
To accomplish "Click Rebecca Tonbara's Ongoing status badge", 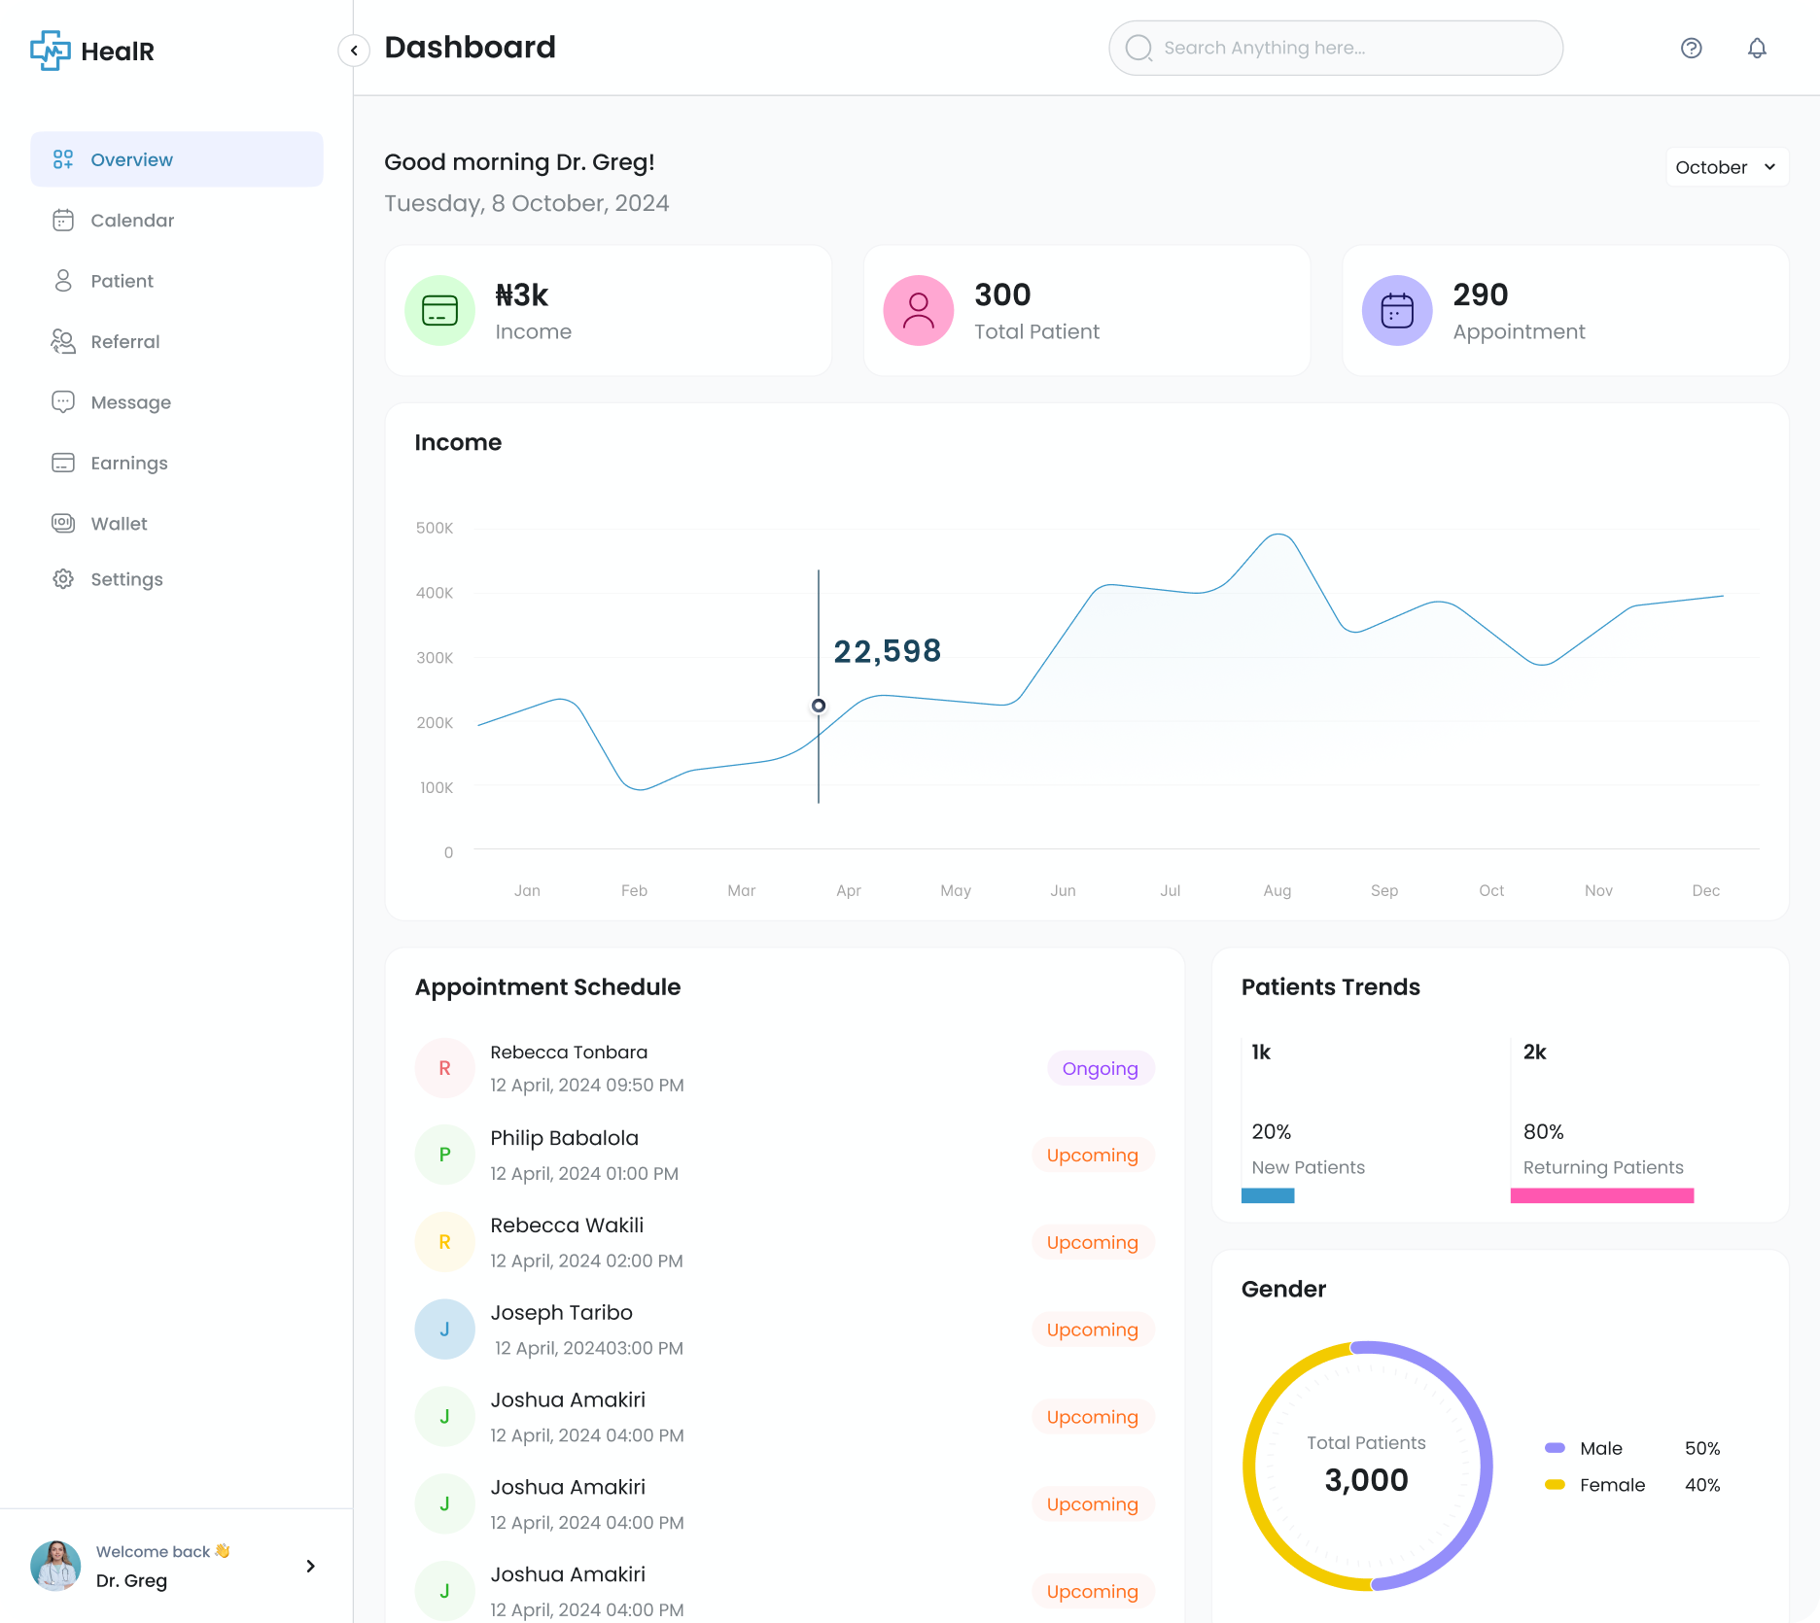I will click(1100, 1069).
